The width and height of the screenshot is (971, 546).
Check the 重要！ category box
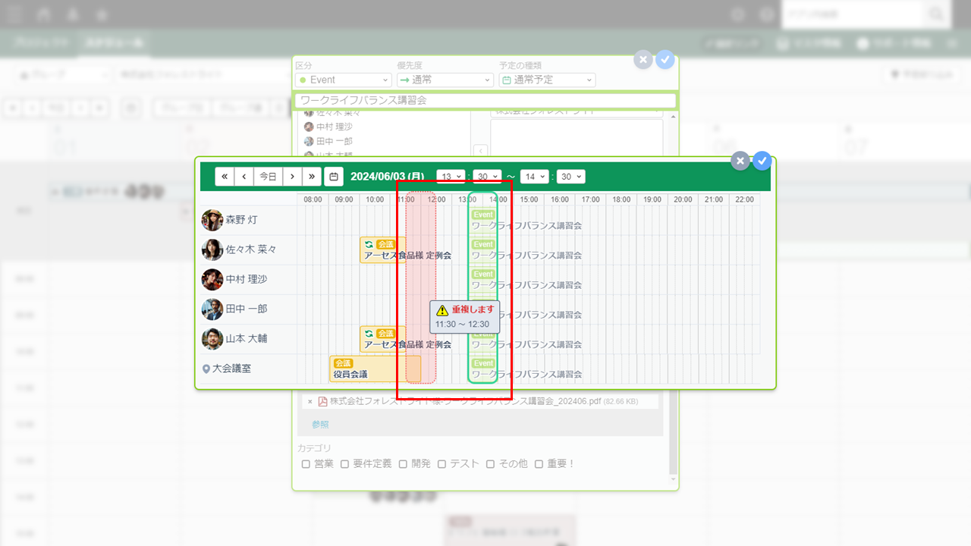click(x=539, y=464)
